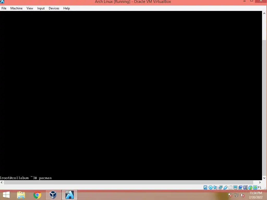267x200 pixels.
Task: Open the Input menu
Action: pyautogui.click(x=41, y=8)
